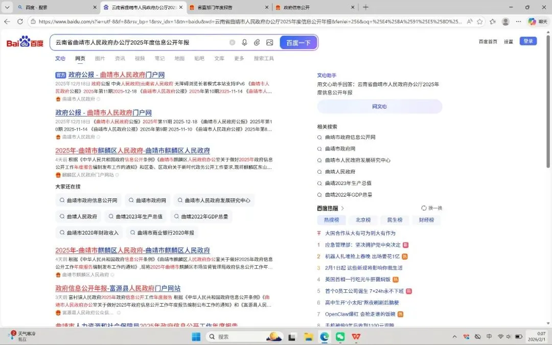Viewport: 552px width, 345px height.
Task: Switch the Chinese input method indicator
Action: pyautogui.click(x=489, y=336)
